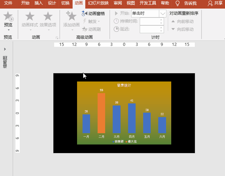The height and width of the screenshot is (176, 225).
Task: Switch to the 开发工具 tab
Action: [148, 3]
